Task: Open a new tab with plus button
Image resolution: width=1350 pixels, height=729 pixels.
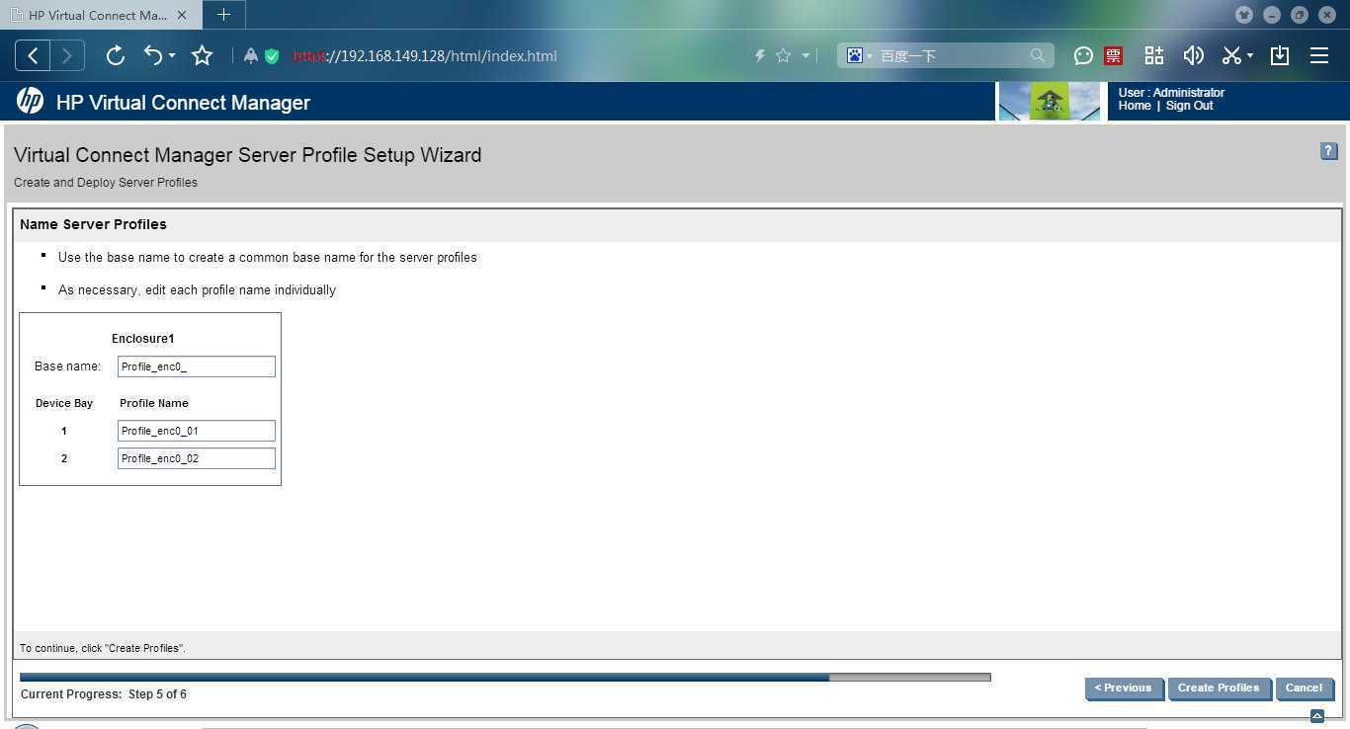Action: [223, 15]
